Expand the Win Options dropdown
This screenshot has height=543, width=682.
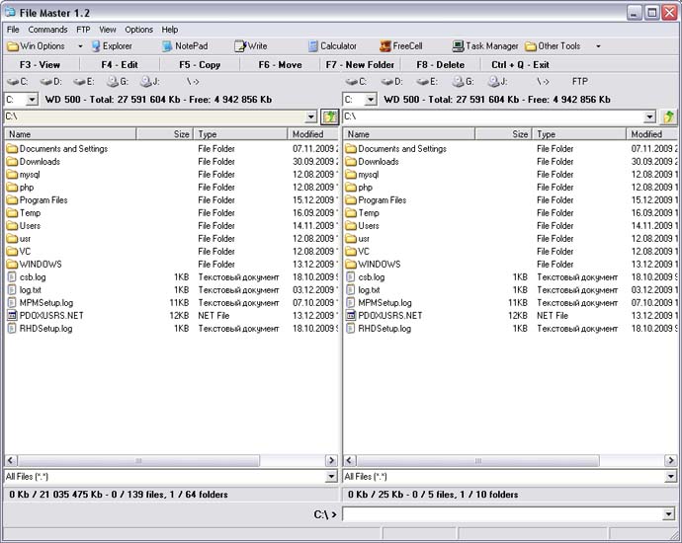point(79,46)
